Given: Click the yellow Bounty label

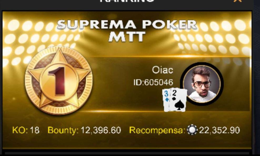Looking at the screenshot, I should point(63,130).
